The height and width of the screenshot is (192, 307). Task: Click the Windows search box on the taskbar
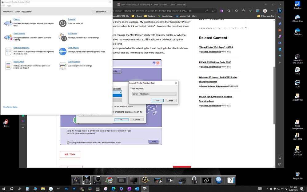click(12, 189)
